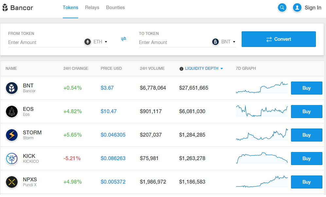Click EOS price $10.47
Screen dimensions: 326x197
point(109,111)
